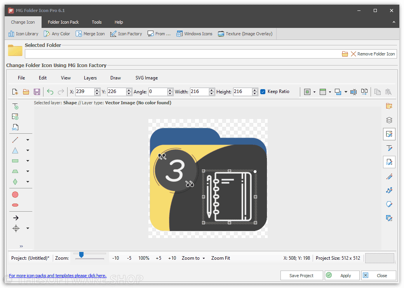Viewport: 404px width, 288px height.
Task: Expand triangle tool dropdown arrow
Action: tap(28, 150)
